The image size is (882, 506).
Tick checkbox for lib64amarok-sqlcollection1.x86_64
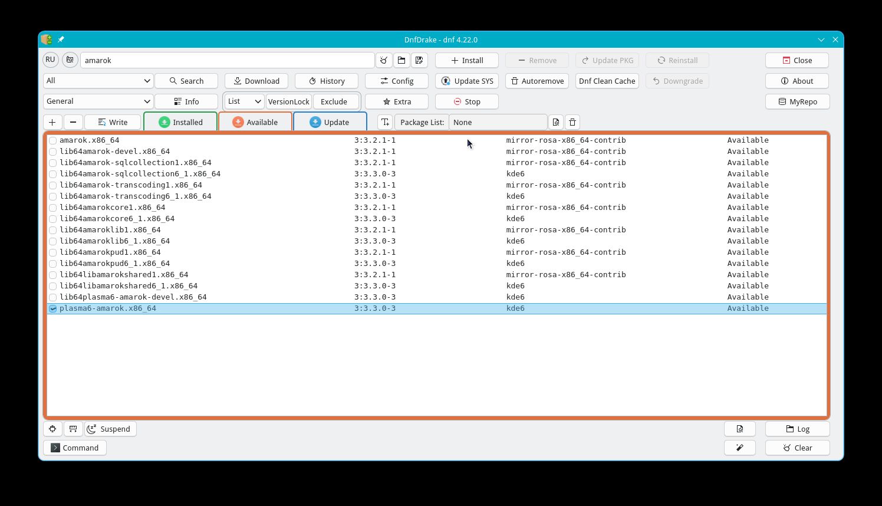53,163
